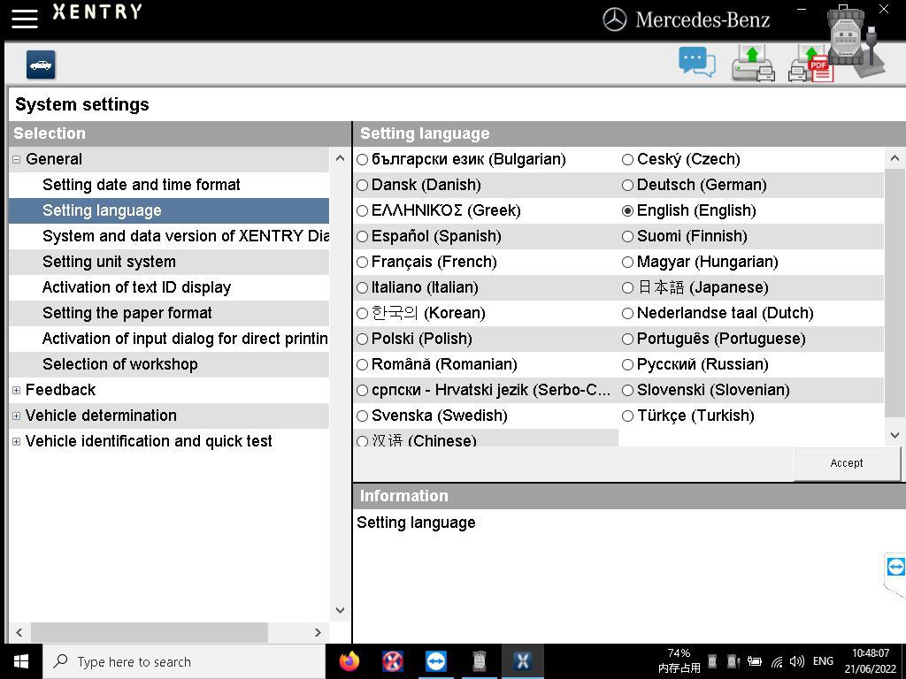The image size is (906, 679).
Task: Select English (English) radio button
Action: coord(627,211)
